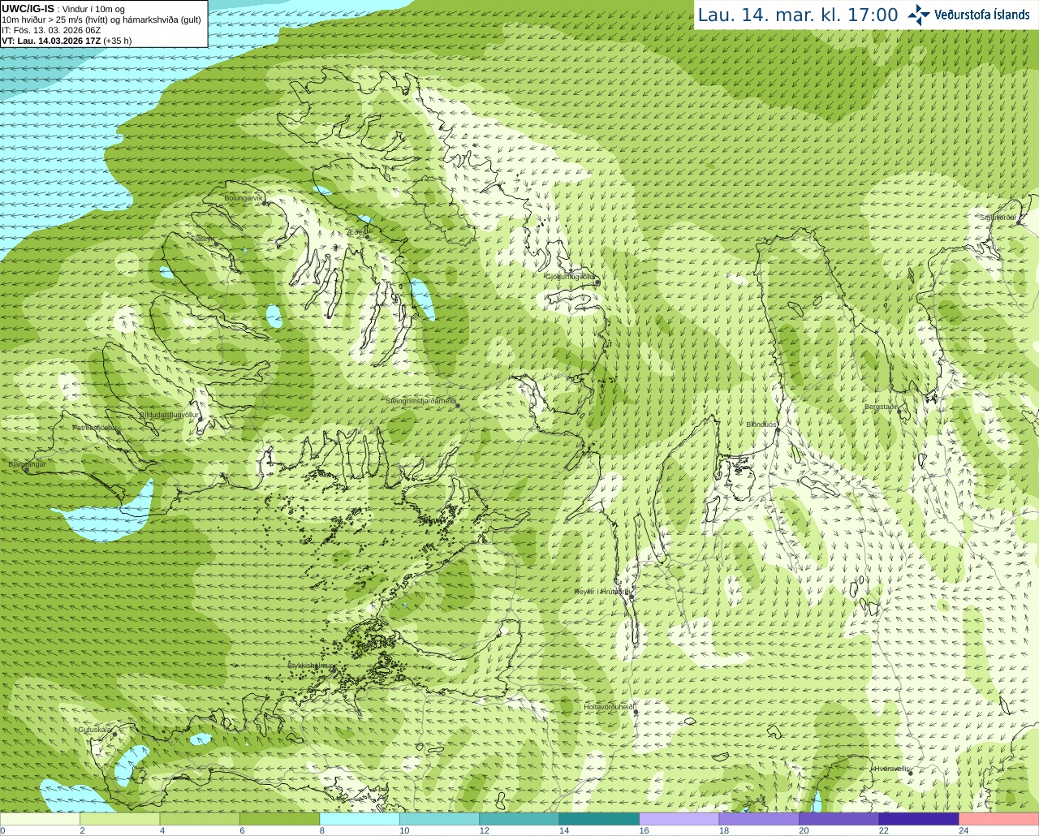This screenshot has height=836, width=1039.
Task: Click the Bjargtangar station label
Action: click(27, 464)
